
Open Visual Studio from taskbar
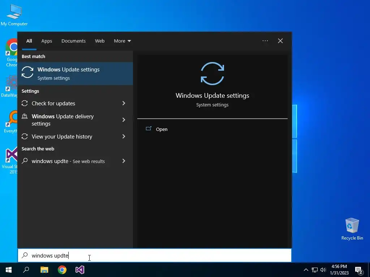tap(80, 270)
